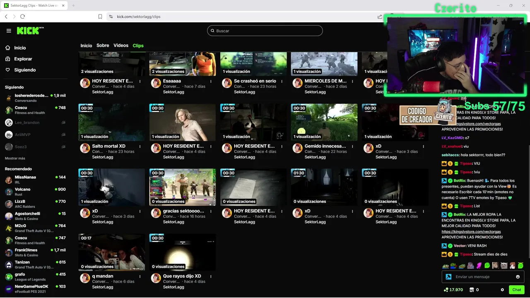Bookmark this page icon
The height and width of the screenshot is (298, 530).
coord(100,17)
